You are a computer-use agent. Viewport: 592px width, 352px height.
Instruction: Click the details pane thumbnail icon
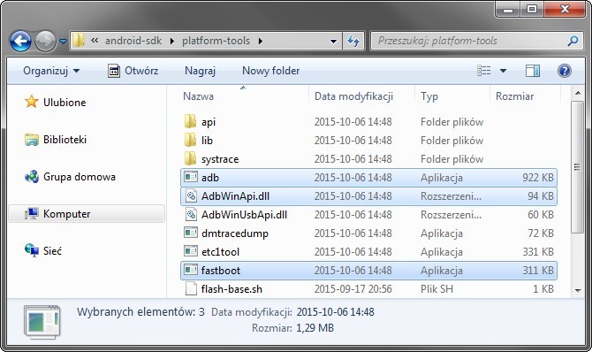point(42,322)
